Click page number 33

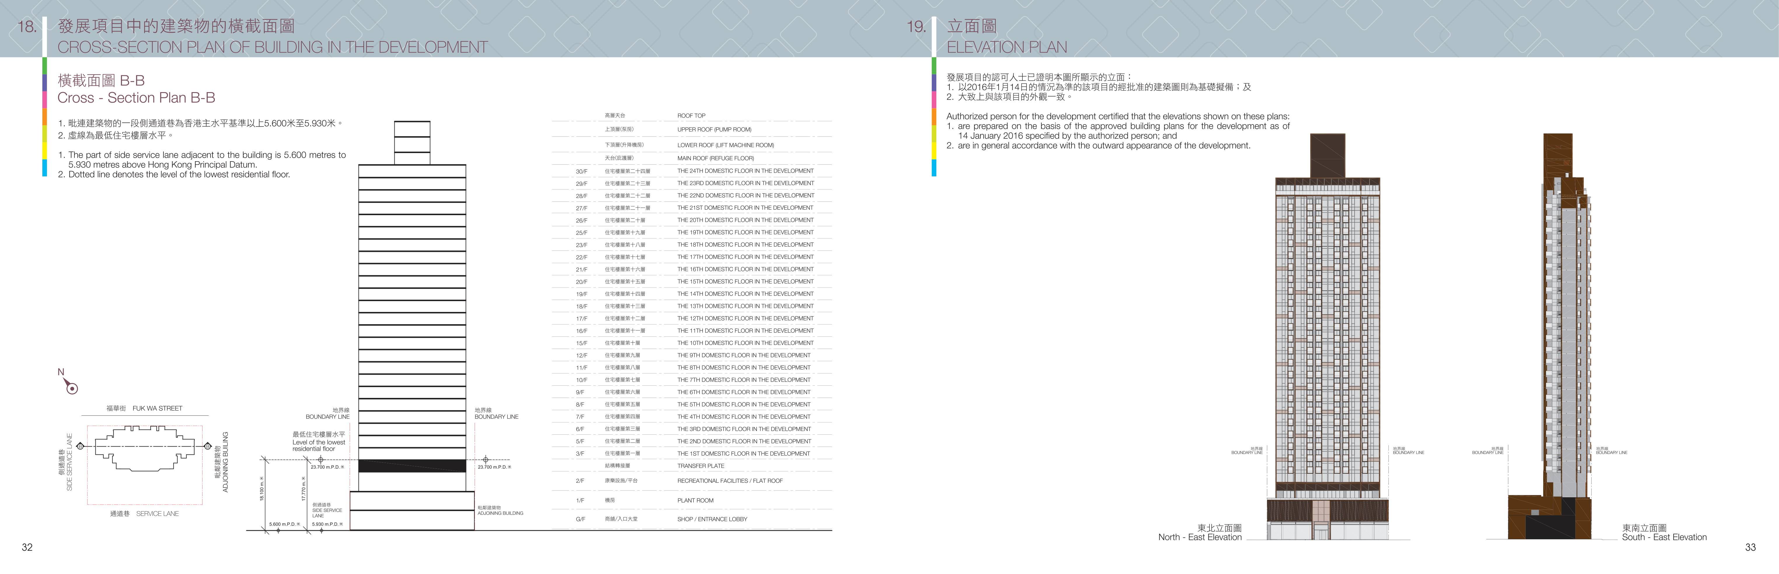(1750, 547)
